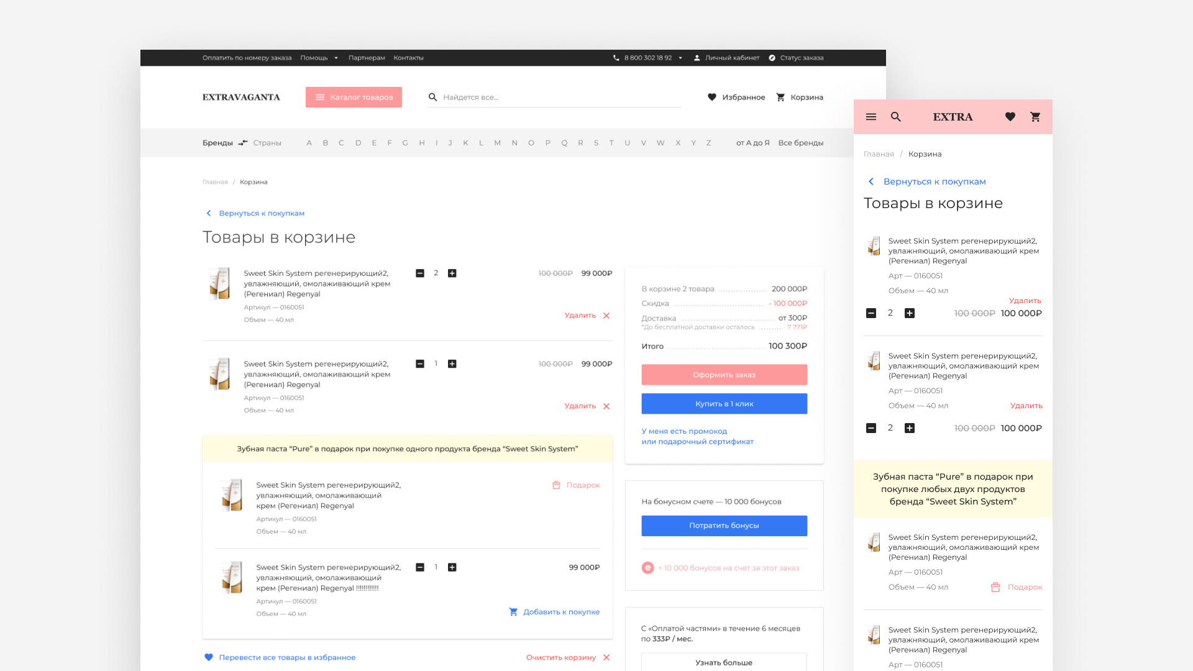The height and width of the screenshot is (671, 1193).
Task: Click the Статус заказа icon
Action: tap(772, 58)
